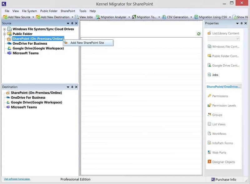This screenshot has width=250, height=184.
Task: Select SharePoint (On-Premises/Online) in Source tree
Action: [38, 39]
